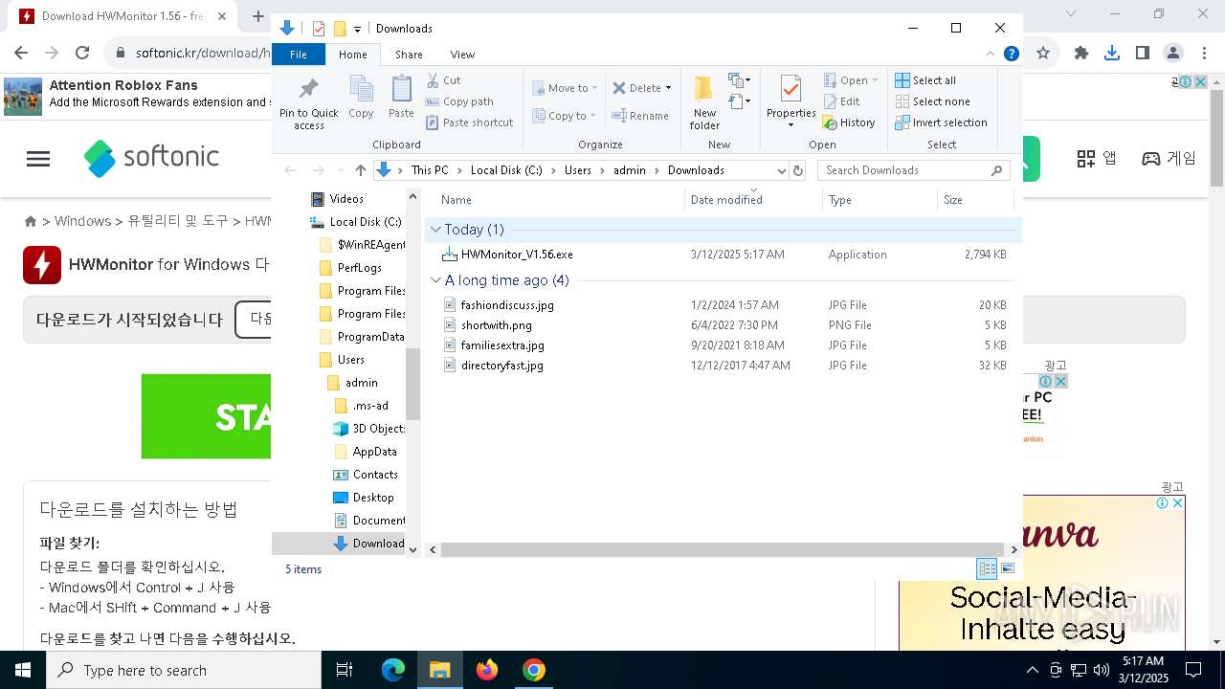The height and width of the screenshot is (689, 1225).
Task: Open the address bar history dropdown
Action: [x=781, y=170]
